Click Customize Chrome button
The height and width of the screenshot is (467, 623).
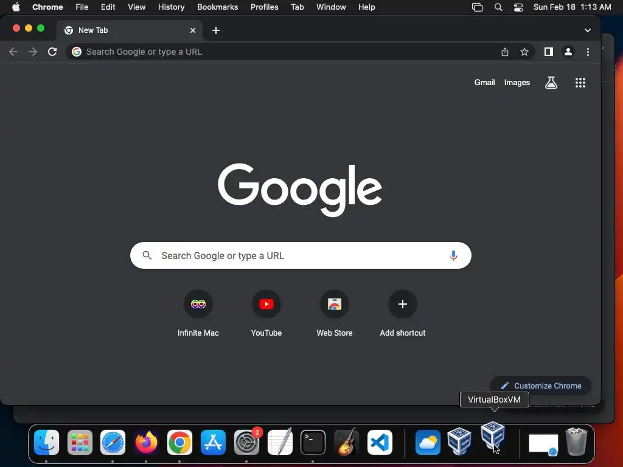(x=541, y=386)
